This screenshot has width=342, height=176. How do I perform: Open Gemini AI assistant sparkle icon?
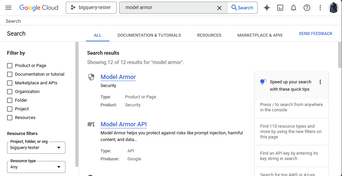click(267, 8)
